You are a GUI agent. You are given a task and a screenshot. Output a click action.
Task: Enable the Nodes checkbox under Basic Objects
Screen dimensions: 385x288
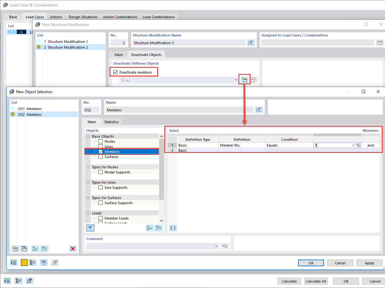pos(100,141)
